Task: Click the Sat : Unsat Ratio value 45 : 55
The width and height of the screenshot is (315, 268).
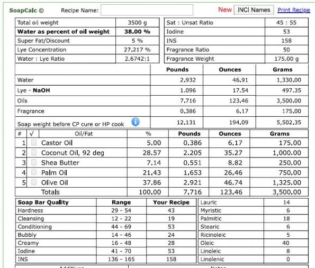Action: click(286, 23)
